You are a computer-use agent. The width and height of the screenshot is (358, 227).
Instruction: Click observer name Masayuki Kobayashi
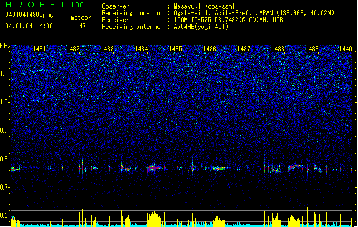point(204,6)
